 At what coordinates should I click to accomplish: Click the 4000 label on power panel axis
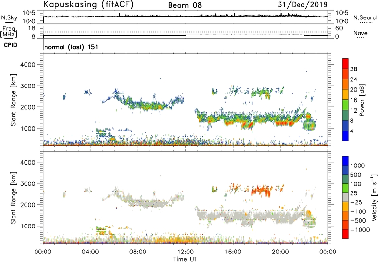(28, 65)
